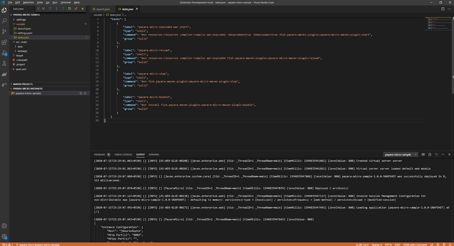Switch to the Debug Console tab

(123, 155)
